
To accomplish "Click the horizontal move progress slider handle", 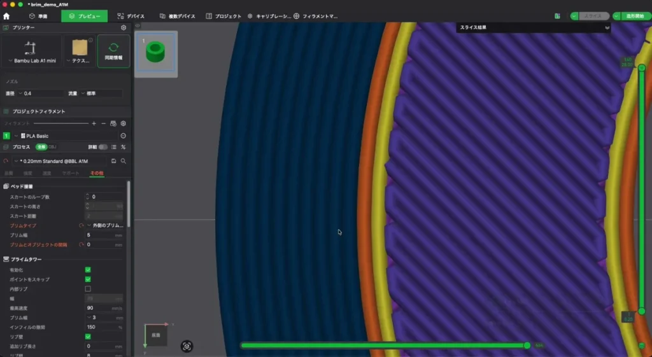I will [527, 346].
